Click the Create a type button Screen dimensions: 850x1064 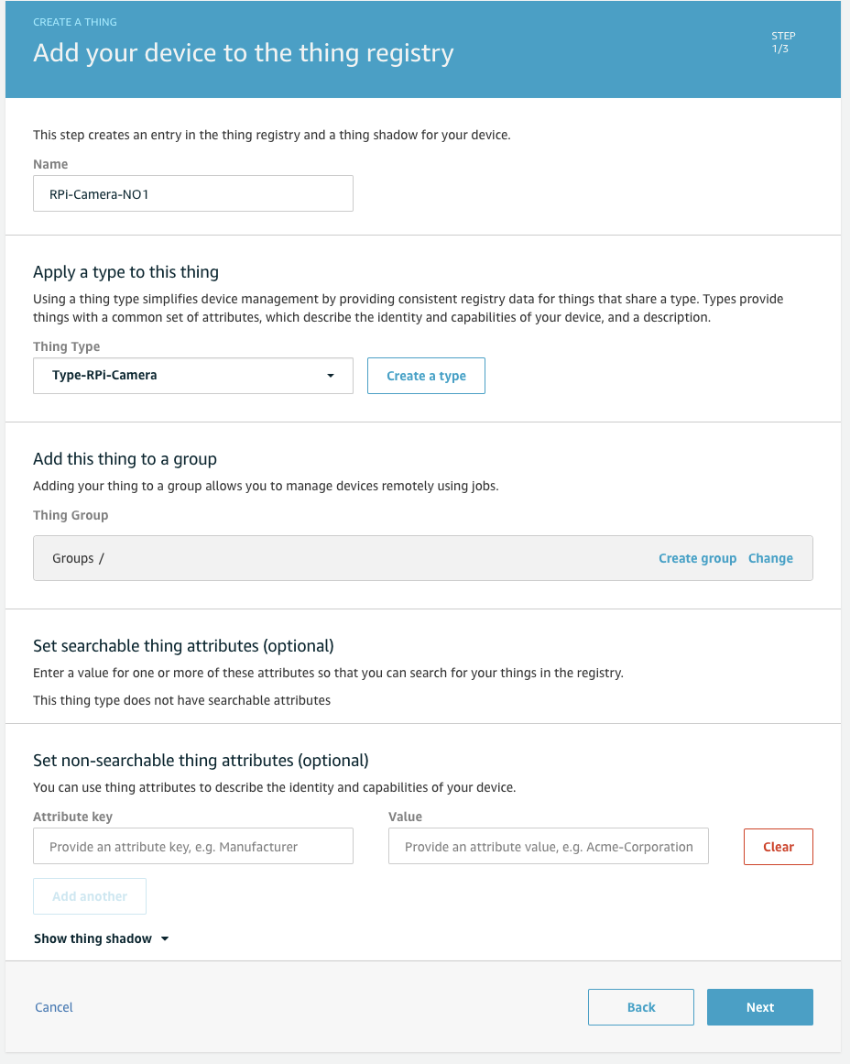click(426, 376)
